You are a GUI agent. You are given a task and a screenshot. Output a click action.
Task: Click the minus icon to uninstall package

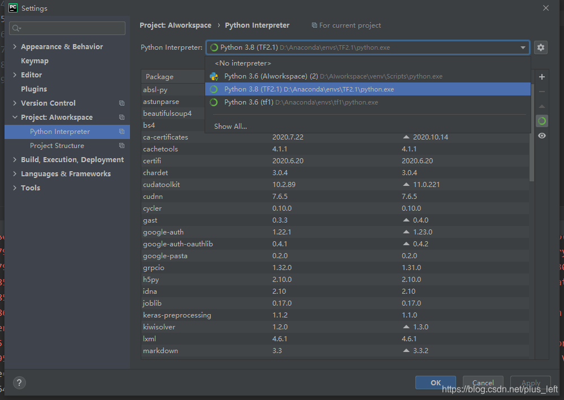click(x=542, y=92)
